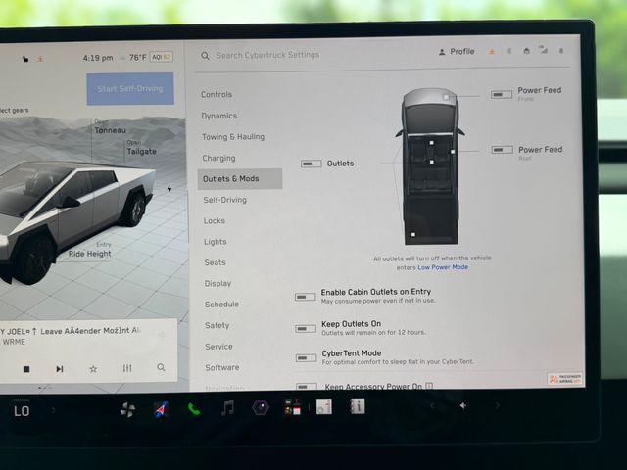
Task: Tap the Ride Height Entry label
Action: [x=90, y=250]
